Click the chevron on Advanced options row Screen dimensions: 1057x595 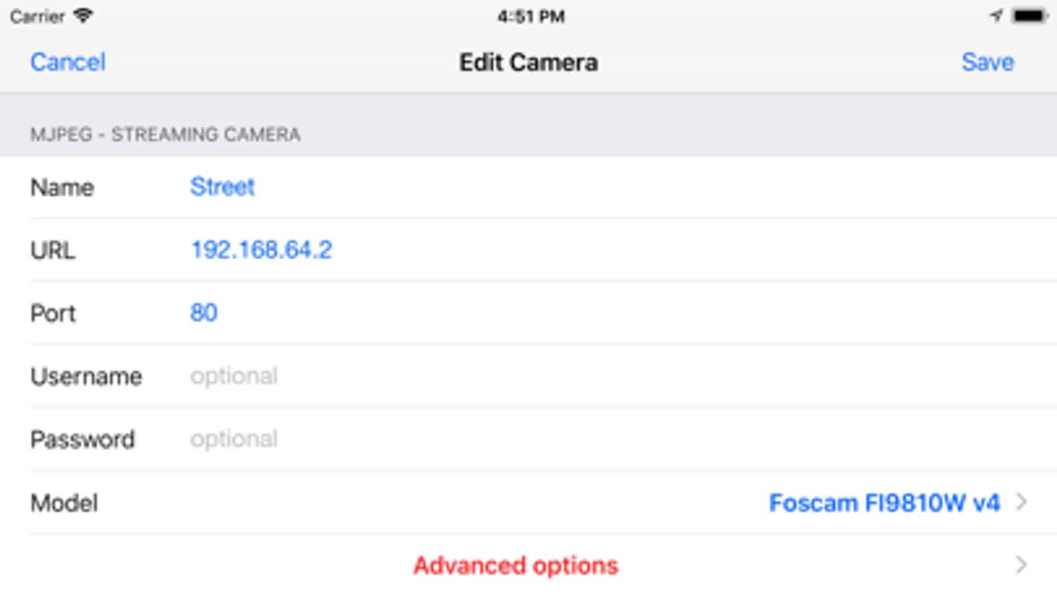point(1022,565)
